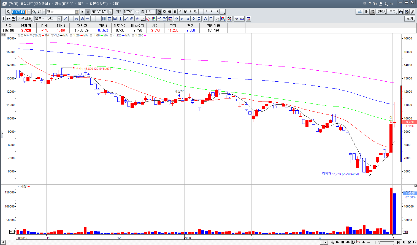Screen dimensions: 417x245
Task: Open the 주 market type selector
Action: pyautogui.click(x=8, y=12)
